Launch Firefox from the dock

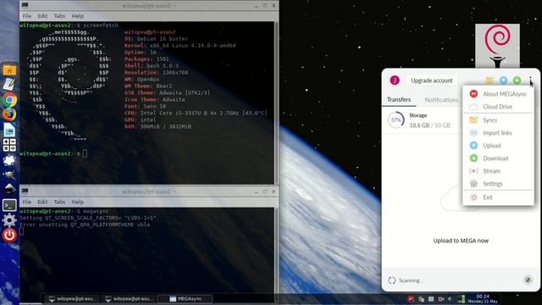pos(9,114)
